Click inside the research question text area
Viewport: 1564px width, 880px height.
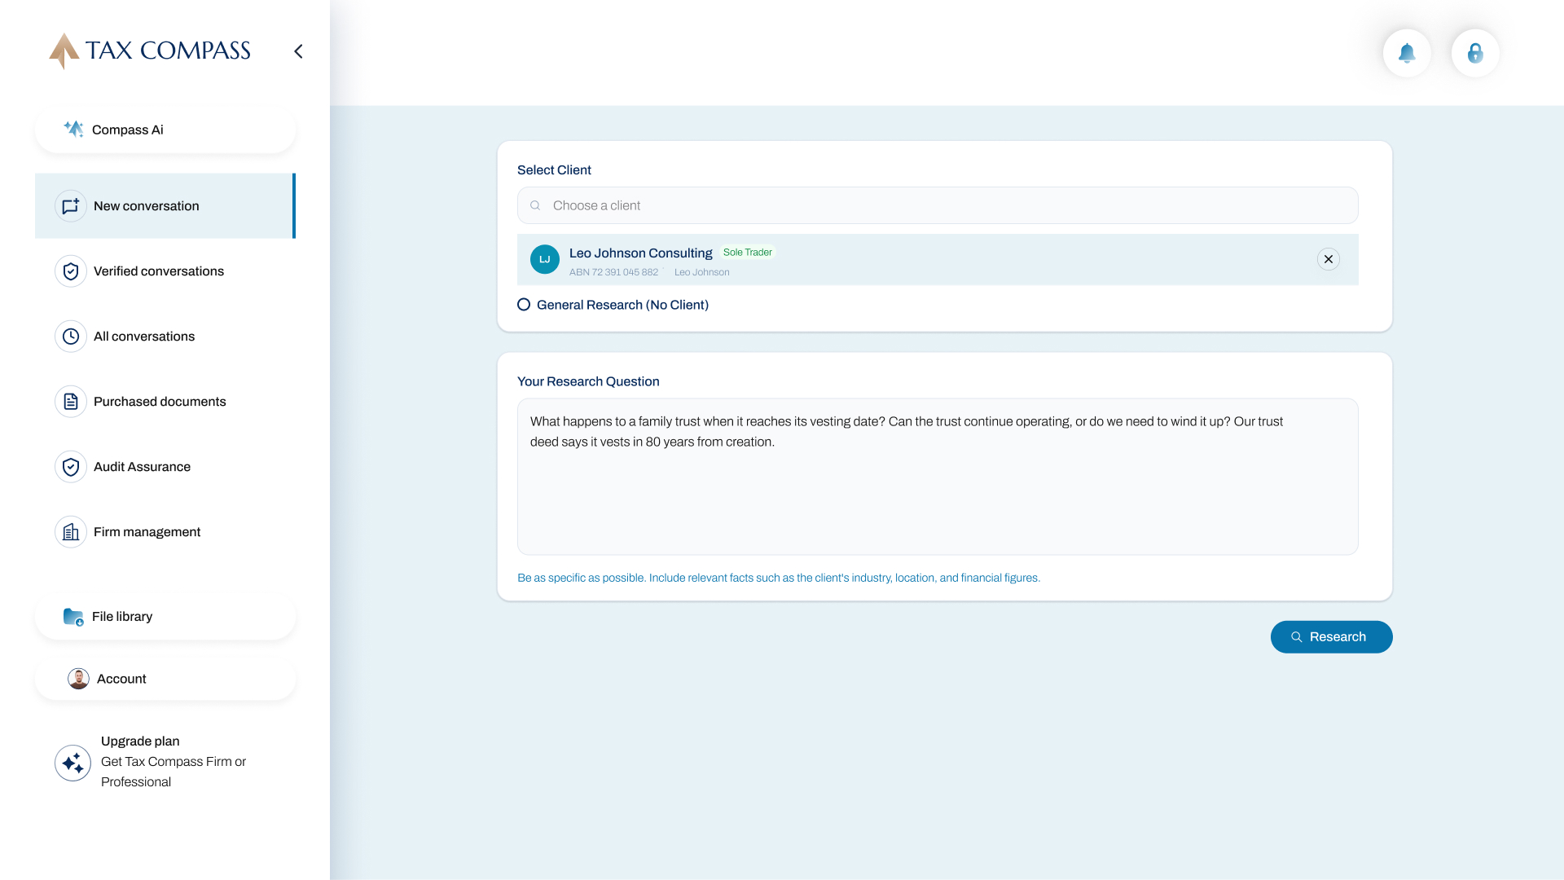[938, 477]
